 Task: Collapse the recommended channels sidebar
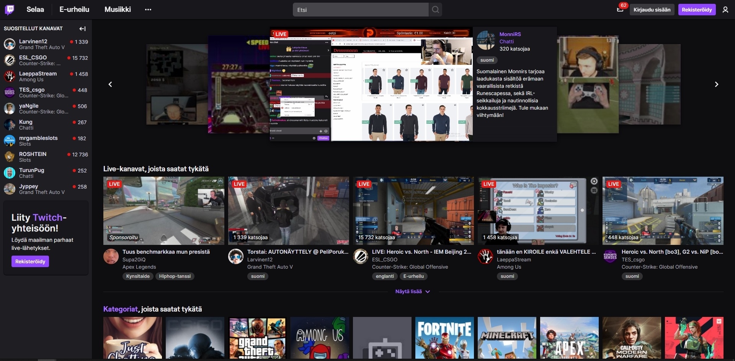[82, 29]
